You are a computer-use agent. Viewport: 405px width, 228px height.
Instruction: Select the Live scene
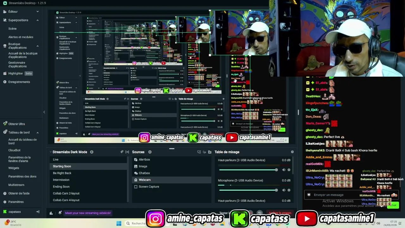[88, 160]
